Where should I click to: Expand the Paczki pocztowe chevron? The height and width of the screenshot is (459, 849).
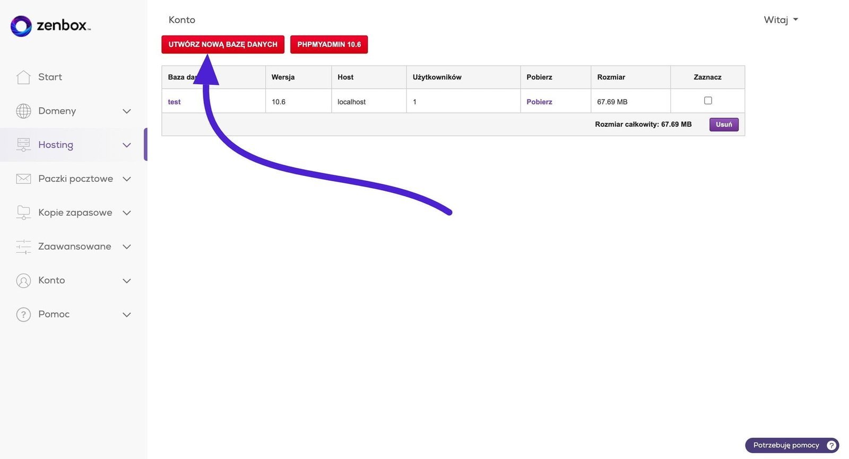click(127, 179)
